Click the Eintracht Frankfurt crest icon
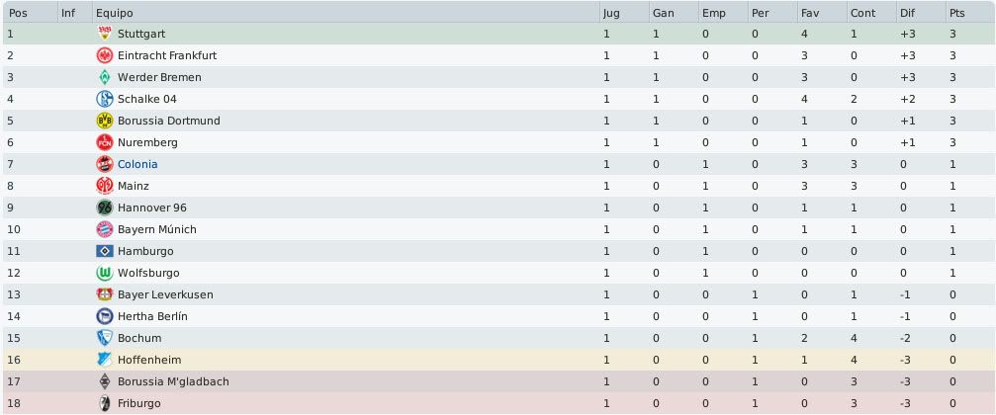This screenshot has height=415, width=996. pyautogui.click(x=104, y=55)
